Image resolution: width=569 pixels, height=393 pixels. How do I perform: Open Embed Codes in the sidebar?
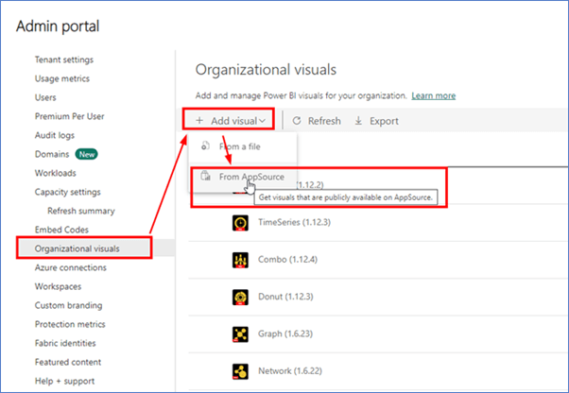coord(61,230)
